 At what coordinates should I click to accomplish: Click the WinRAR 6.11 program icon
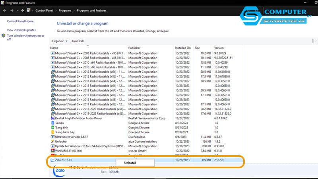click(x=52, y=150)
